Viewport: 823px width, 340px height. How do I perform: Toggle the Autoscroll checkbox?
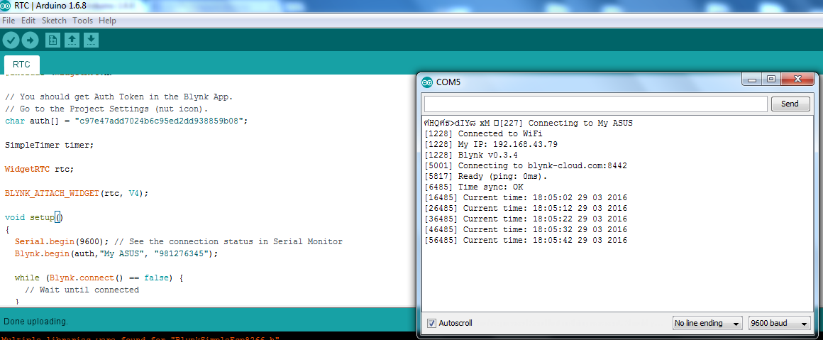pyautogui.click(x=431, y=323)
